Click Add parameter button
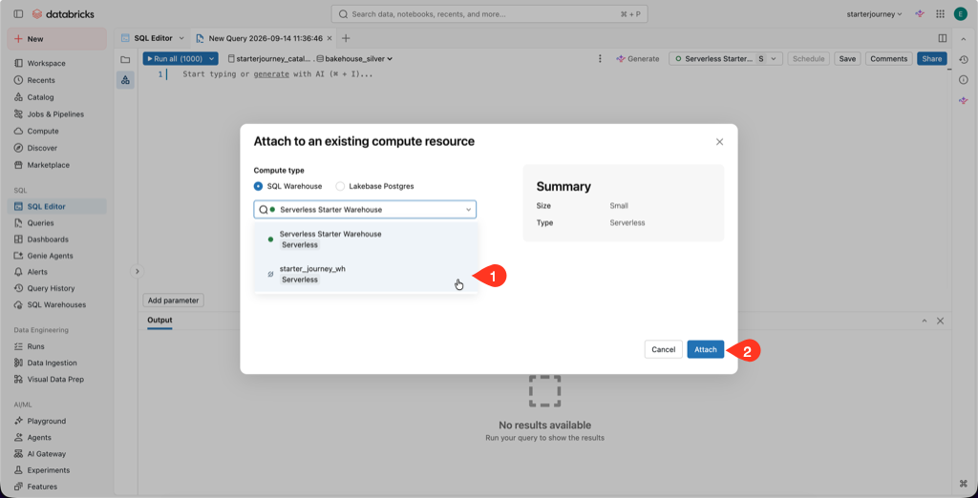This screenshot has height=498, width=978. [x=174, y=301]
